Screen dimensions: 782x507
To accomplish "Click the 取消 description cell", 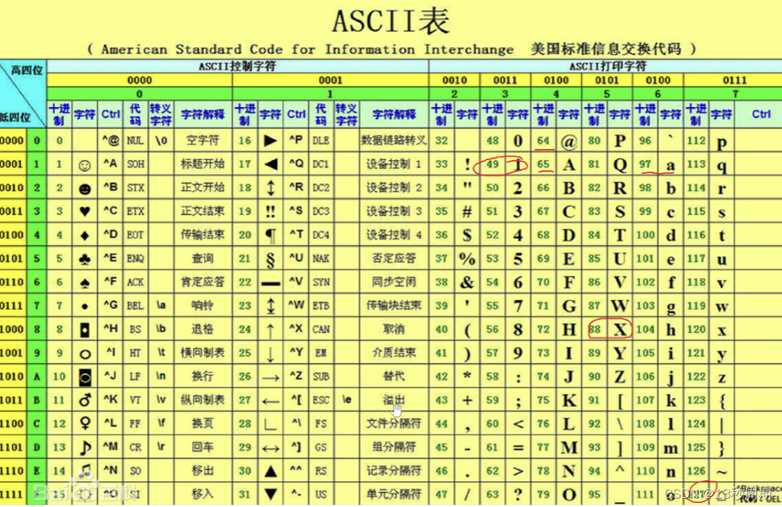I will [x=394, y=329].
